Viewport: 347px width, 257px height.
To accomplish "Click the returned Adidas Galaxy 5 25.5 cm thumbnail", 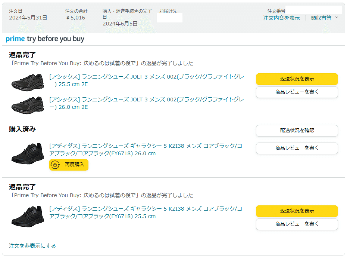I will (28, 216).
